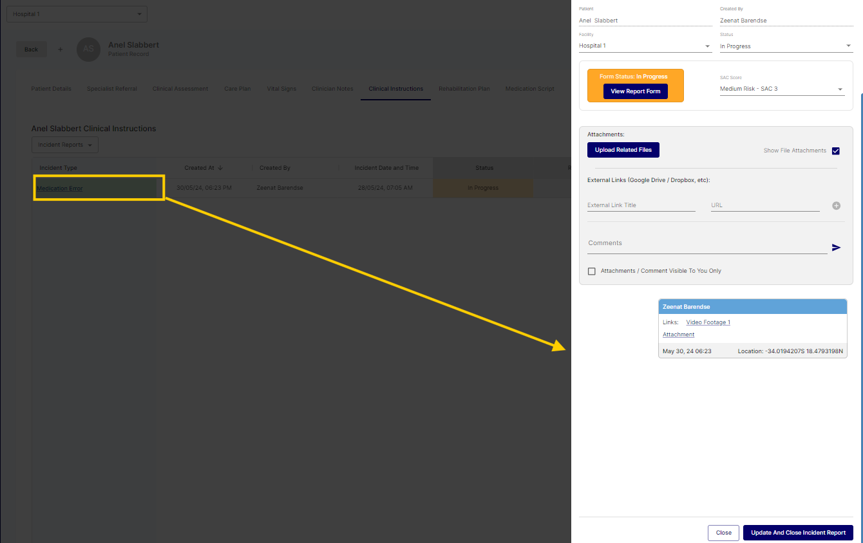Open the Video Footage 1 link

pos(708,322)
